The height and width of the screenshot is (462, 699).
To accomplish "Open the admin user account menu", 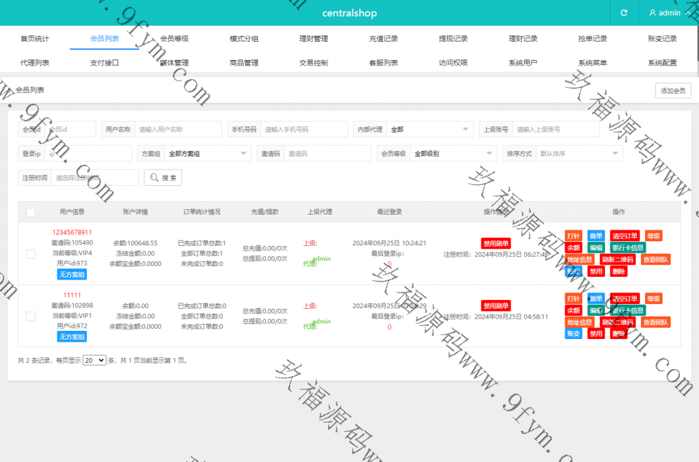I will point(665,13).
